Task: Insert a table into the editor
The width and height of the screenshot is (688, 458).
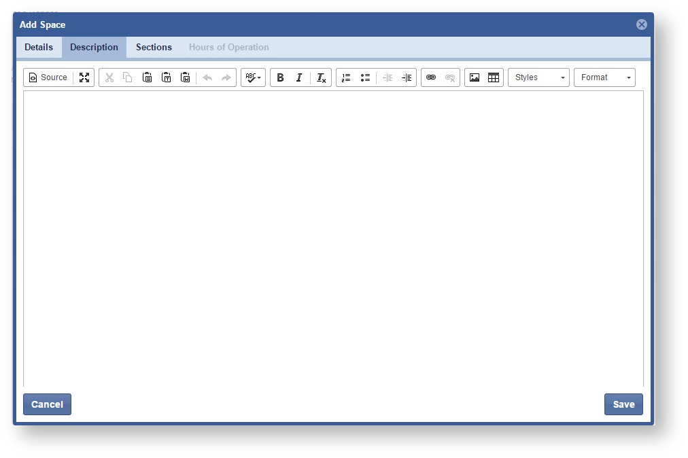Action: (x=494, y=77)
